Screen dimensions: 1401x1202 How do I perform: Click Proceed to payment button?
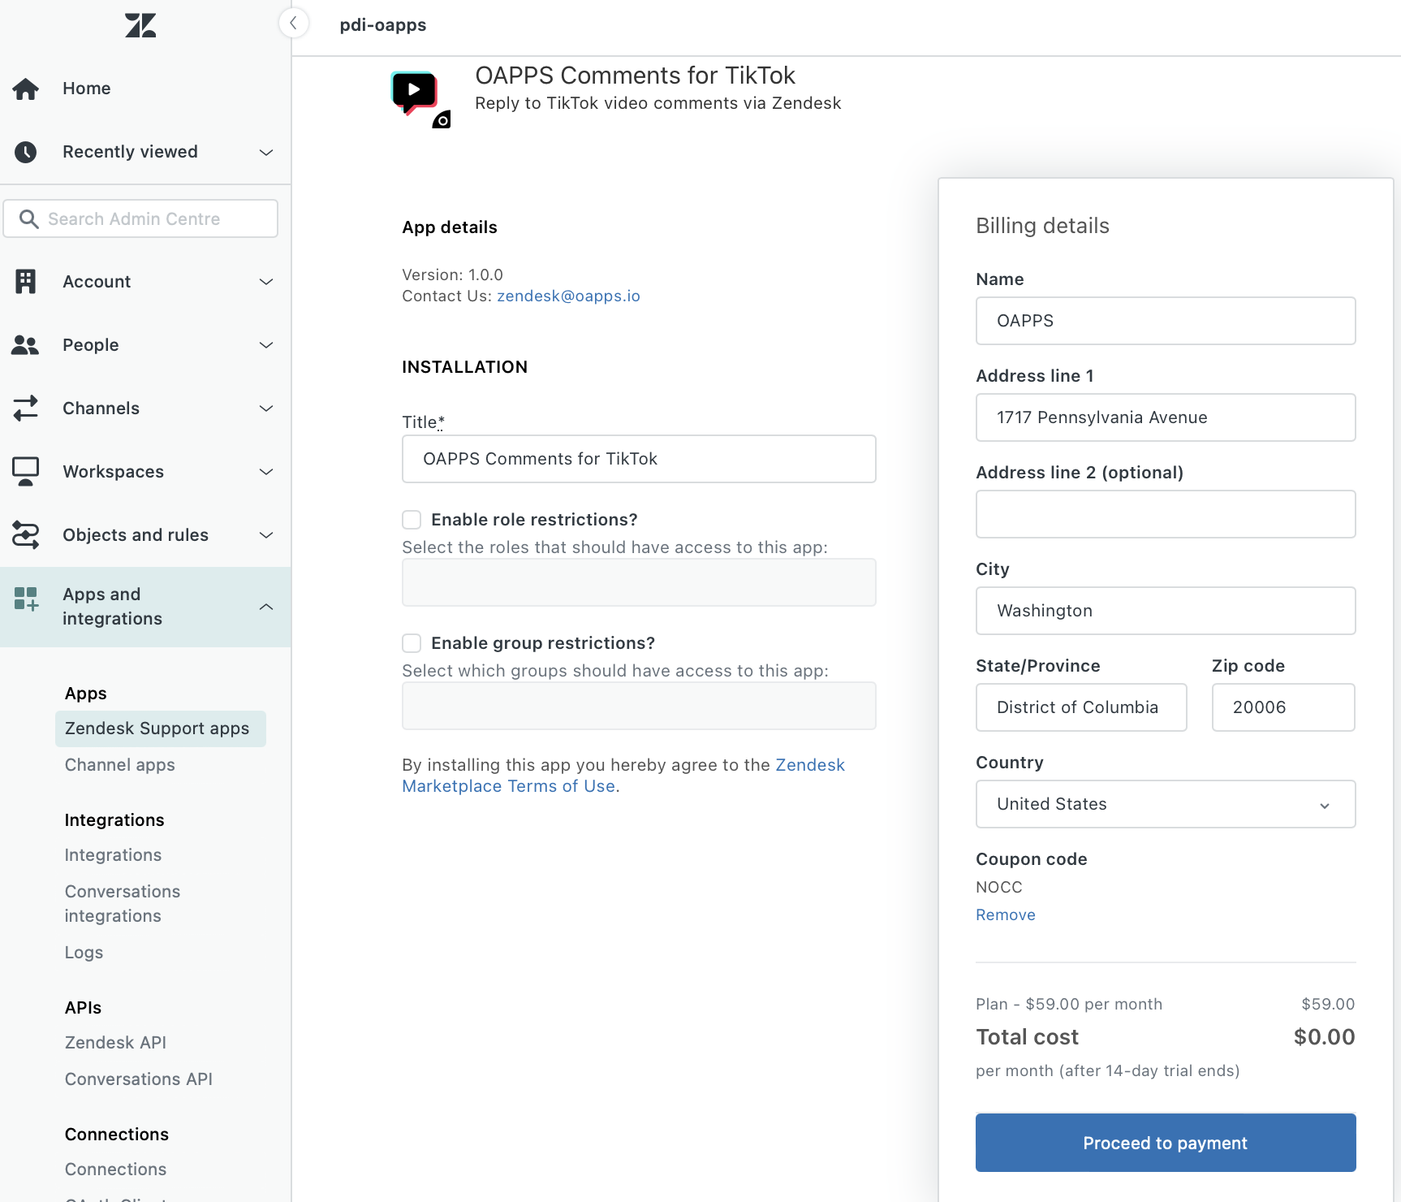tap(1166, 1143)
